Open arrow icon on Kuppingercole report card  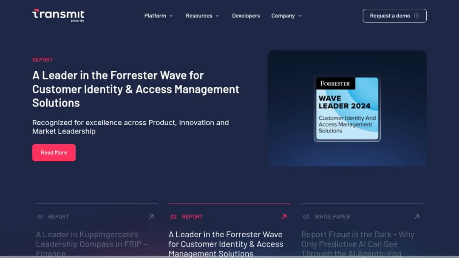pyautogui.click(x=151, y=217)
